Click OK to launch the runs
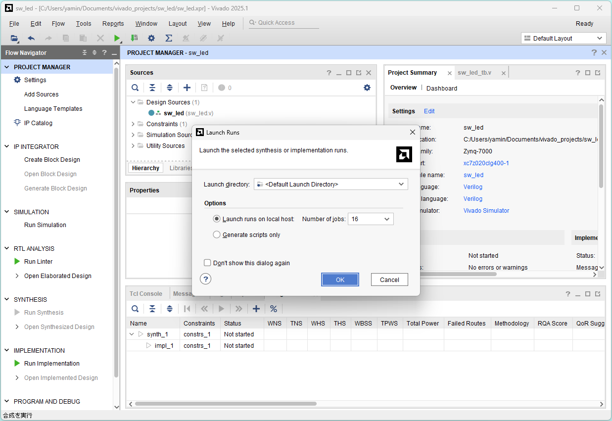Image resolution: width=612 pixels, height=421 pixels. point(340,280)
